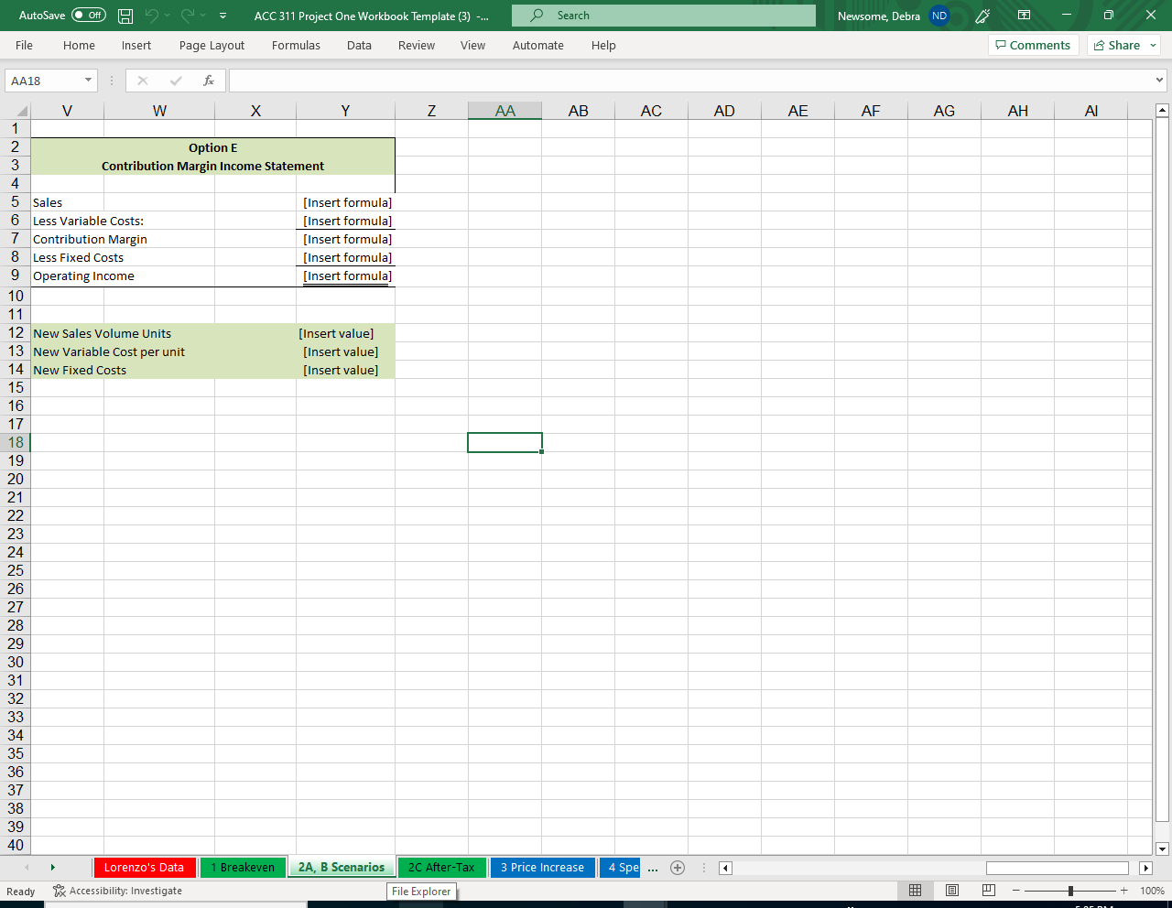Switch to Page Break Preview icon
Viewport: 1172px width, 908px height.
click(989, 891)
